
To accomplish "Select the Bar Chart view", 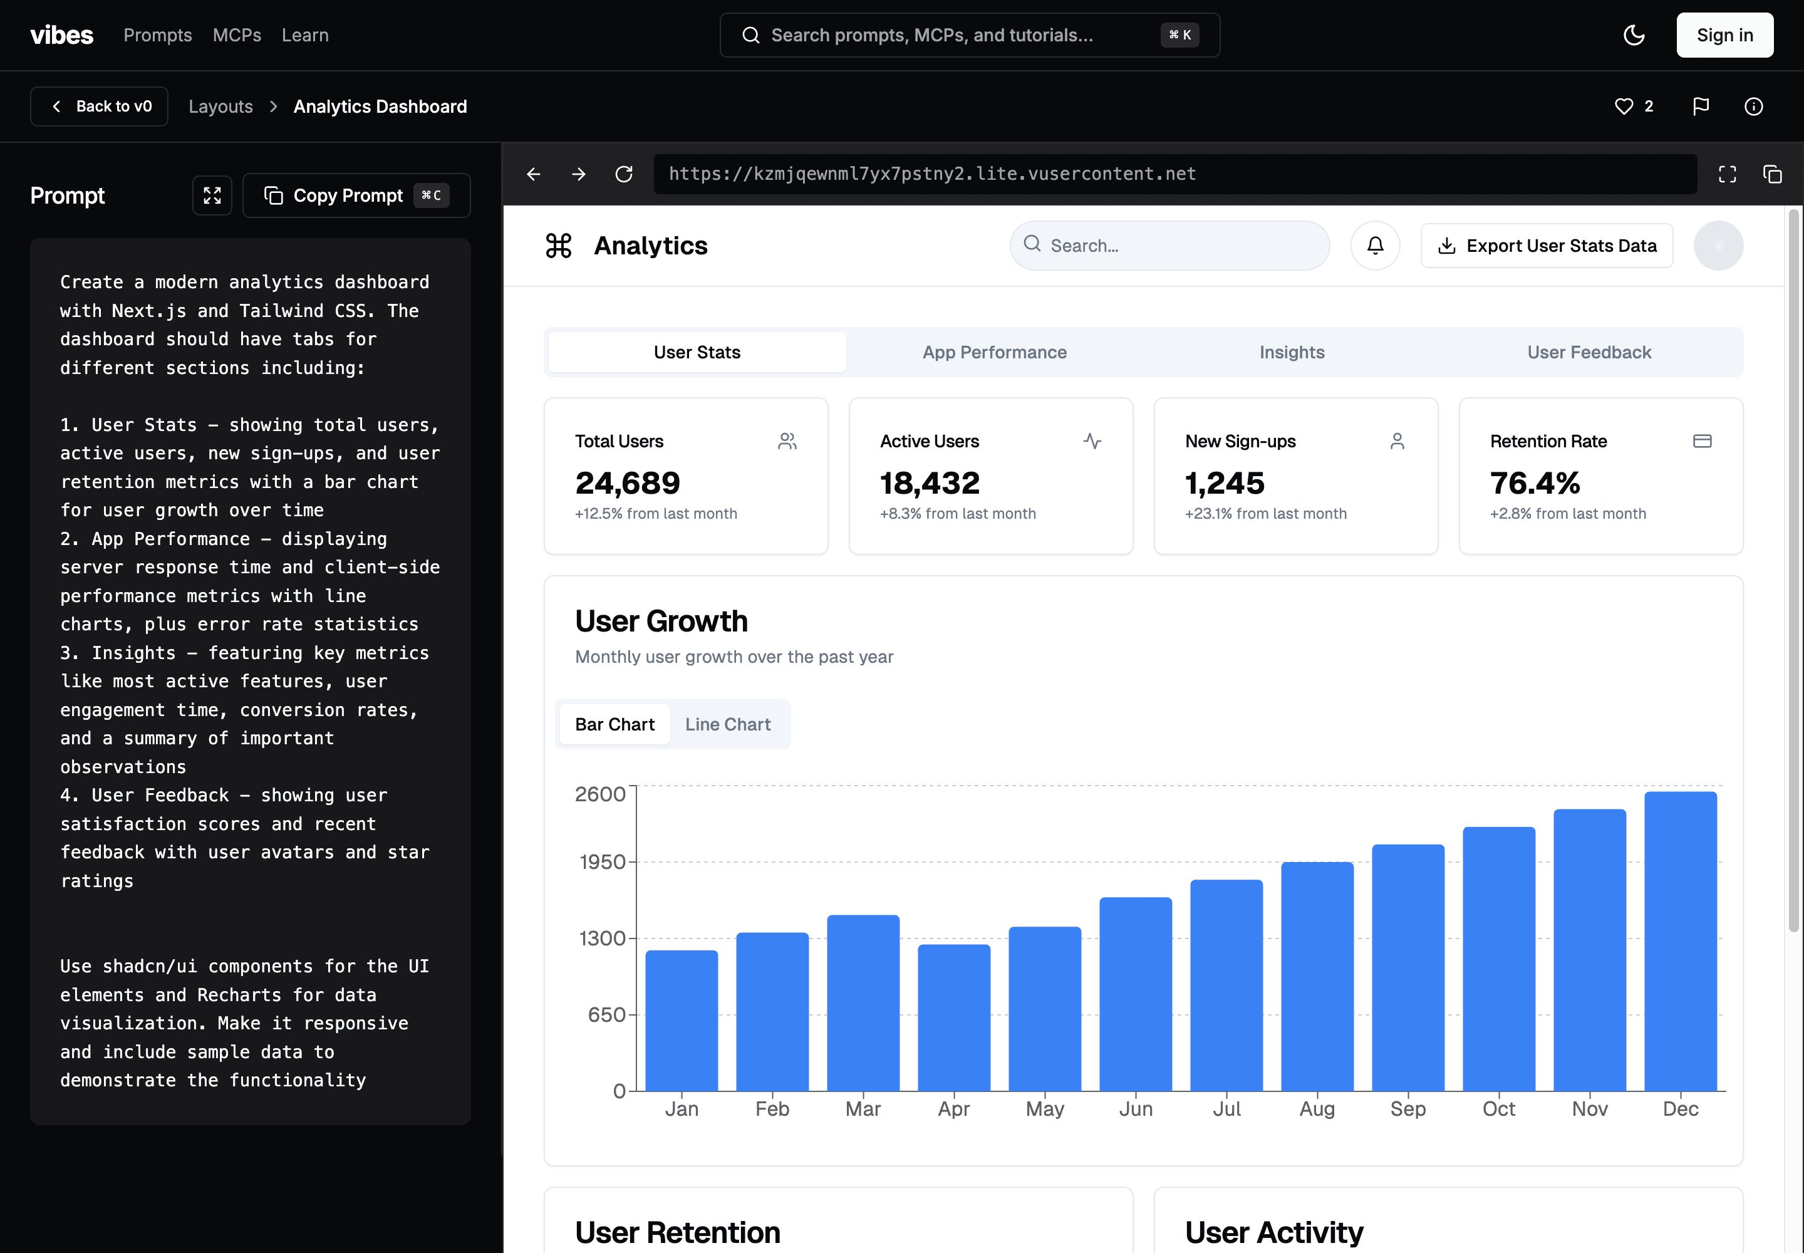I will (x=614, y=725).
